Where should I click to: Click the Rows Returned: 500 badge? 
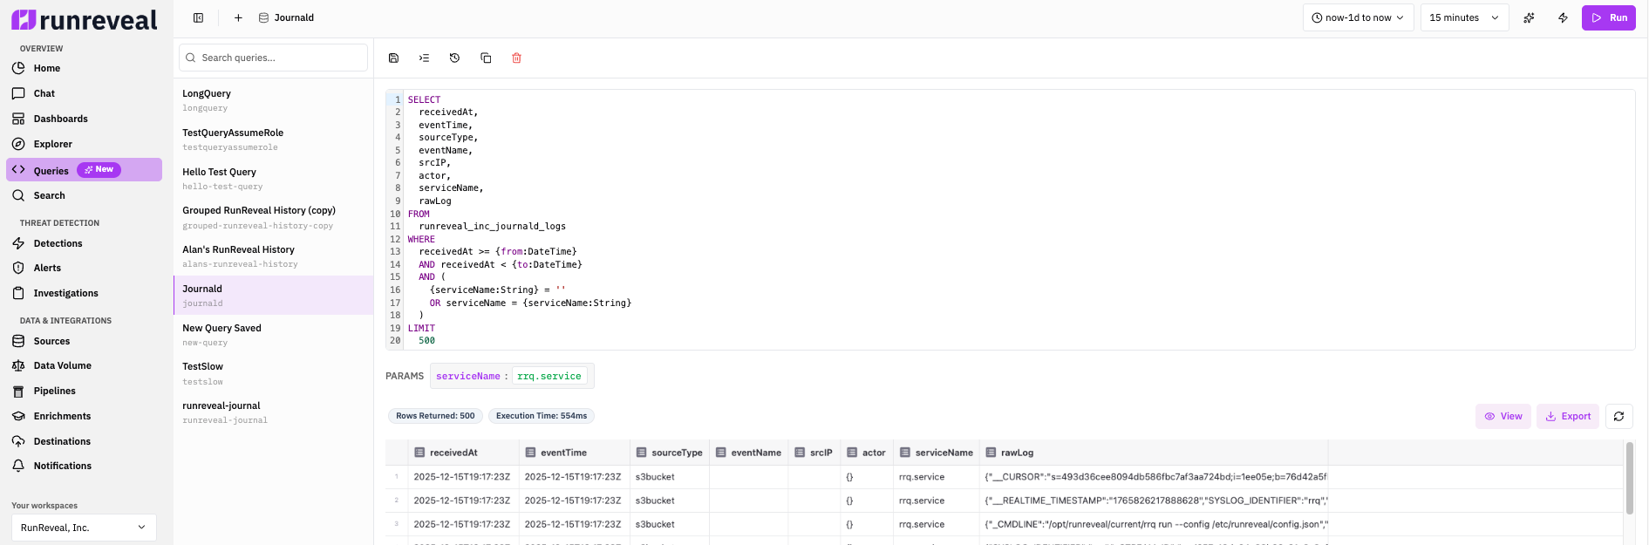435,416
